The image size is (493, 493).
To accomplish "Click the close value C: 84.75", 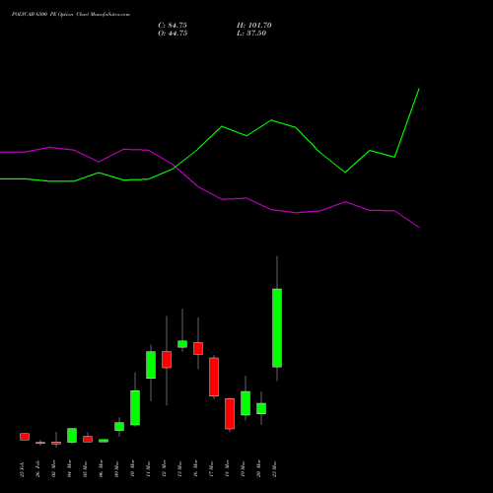I will coord(173,26).
